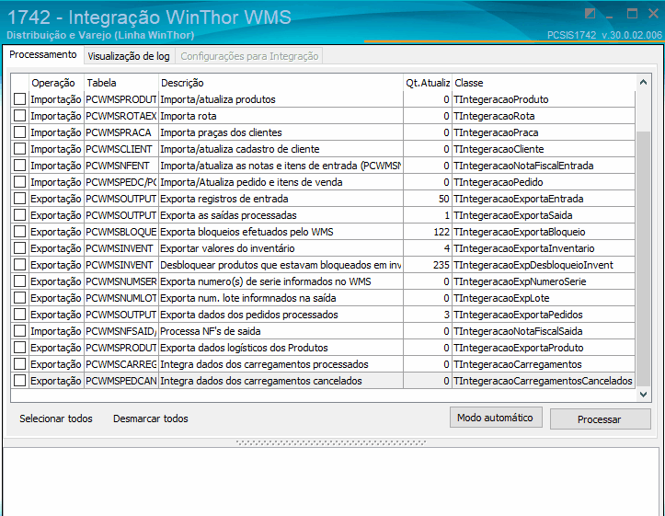665x516 pixels.
Task: Activate Modo automático button
Action: pos(496,418)
